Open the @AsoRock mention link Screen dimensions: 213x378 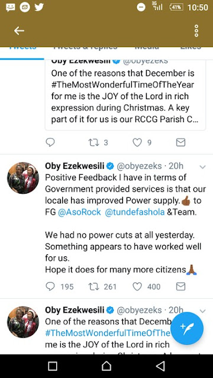pyautogui.click(x=79, y=212)
